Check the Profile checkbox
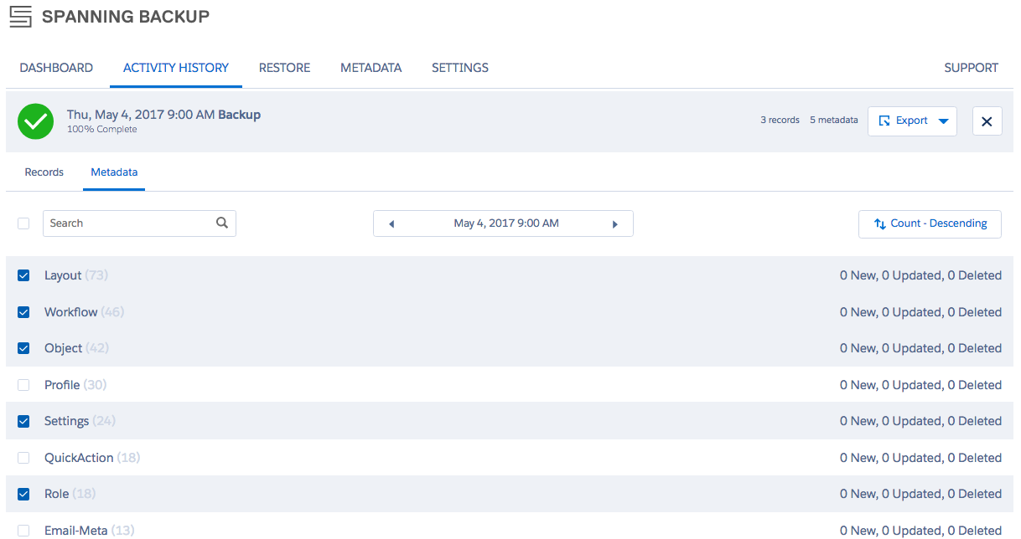This screenshot has height=539, width=1021. point(23,385)
